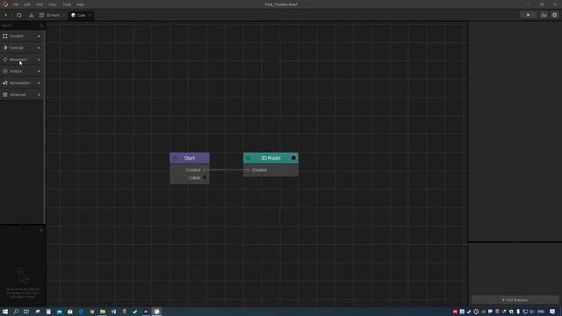Open File Explorer from the taskbar
The height and width of the screenshot is (316, 562).
pyautogui.click(x=103, y=312)
